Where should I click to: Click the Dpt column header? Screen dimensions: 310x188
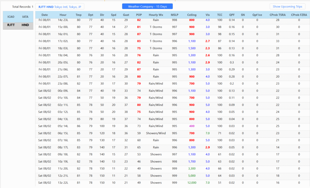[91, 15]
